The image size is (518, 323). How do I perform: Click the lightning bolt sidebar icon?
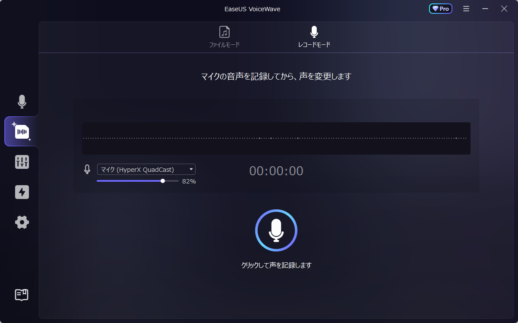click(x=22, y=192)
